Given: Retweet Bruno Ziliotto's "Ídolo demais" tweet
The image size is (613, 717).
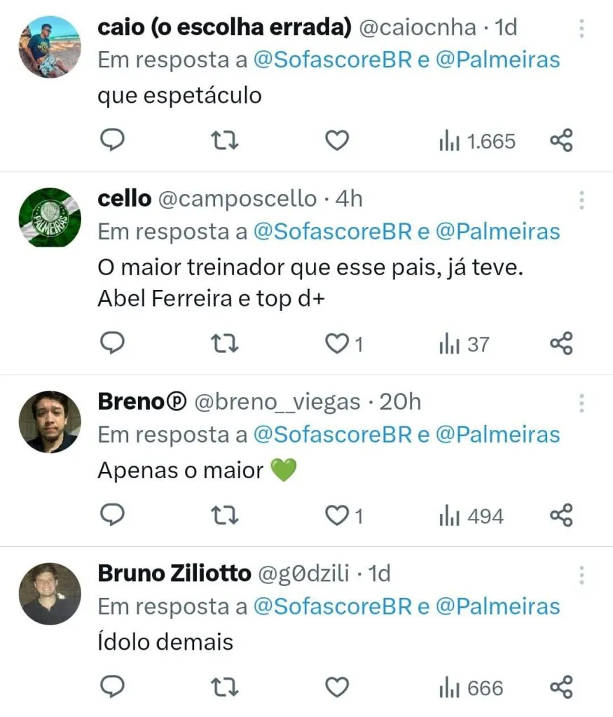Looking at the screenshot, I should 225,688.
